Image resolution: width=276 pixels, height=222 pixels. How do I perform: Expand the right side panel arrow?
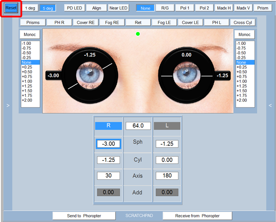pos(270,105)
